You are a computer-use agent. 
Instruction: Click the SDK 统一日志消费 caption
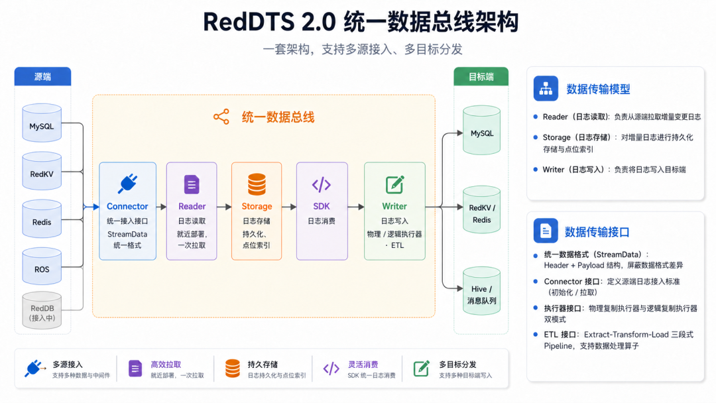[371, 376]
